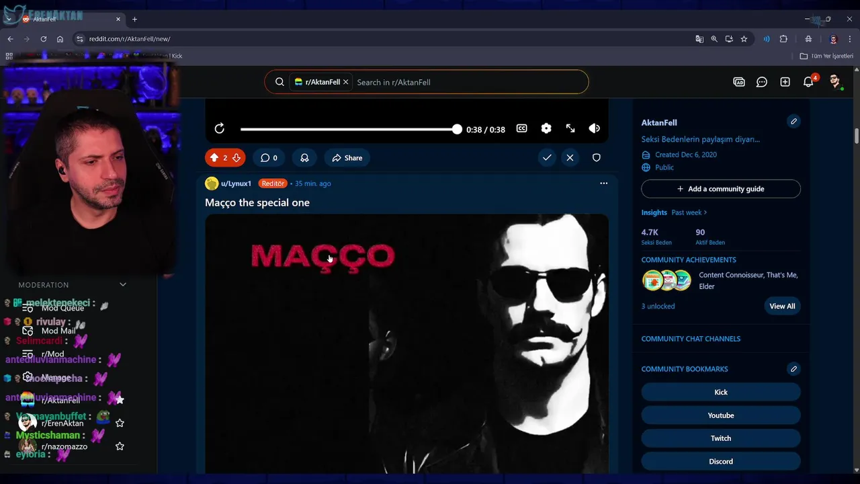Image resolution: width=860 pixels, height=484 pixels.
Task: Give an award to the post
Action: point(304,158)
